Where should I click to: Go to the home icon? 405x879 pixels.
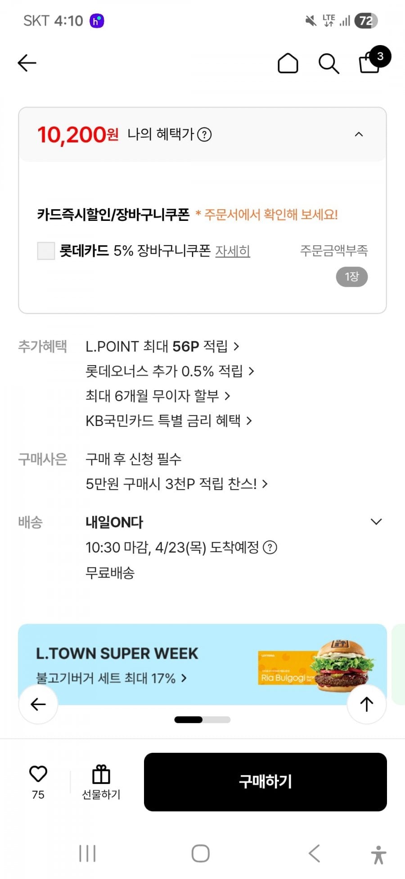(x=288, y=63)
